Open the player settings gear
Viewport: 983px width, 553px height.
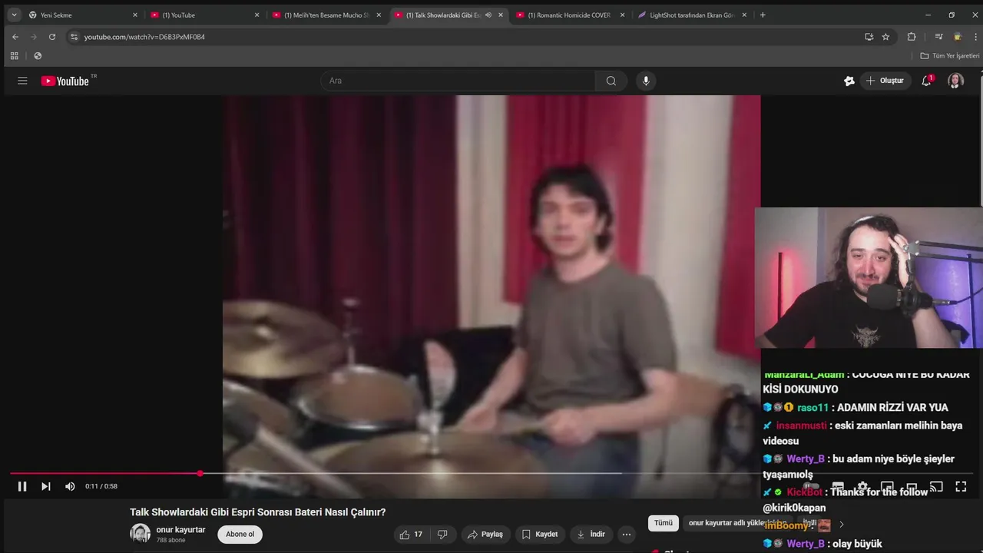pyautogui.click(x=862, y=486)
